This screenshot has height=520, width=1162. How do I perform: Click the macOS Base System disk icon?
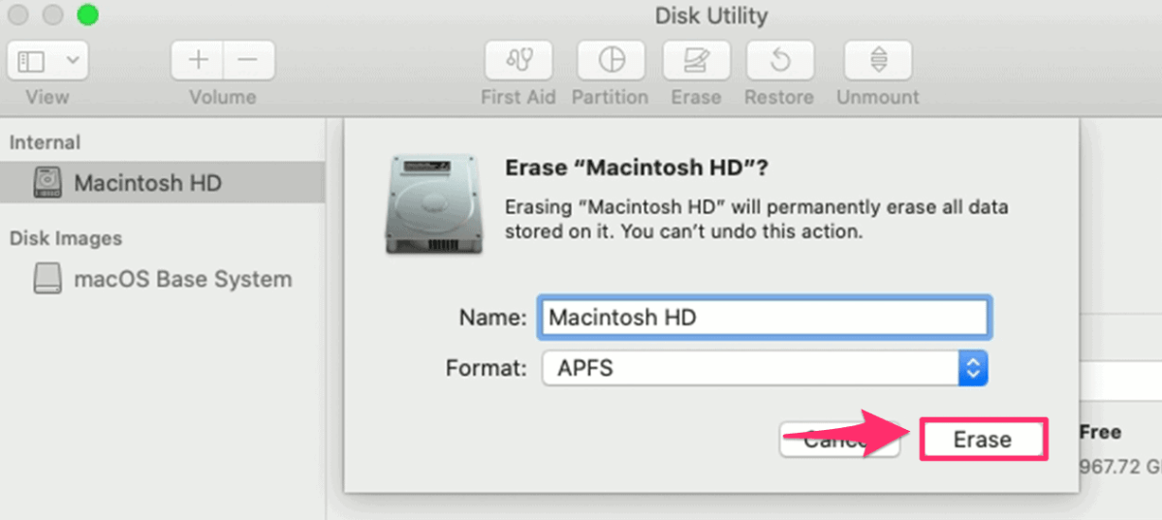[48, 279]
